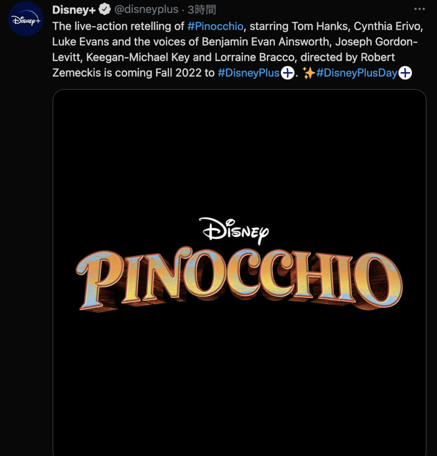Click the plus emoji after #DisneyPlusDay
437x456 pixels.
coord(405,73)
